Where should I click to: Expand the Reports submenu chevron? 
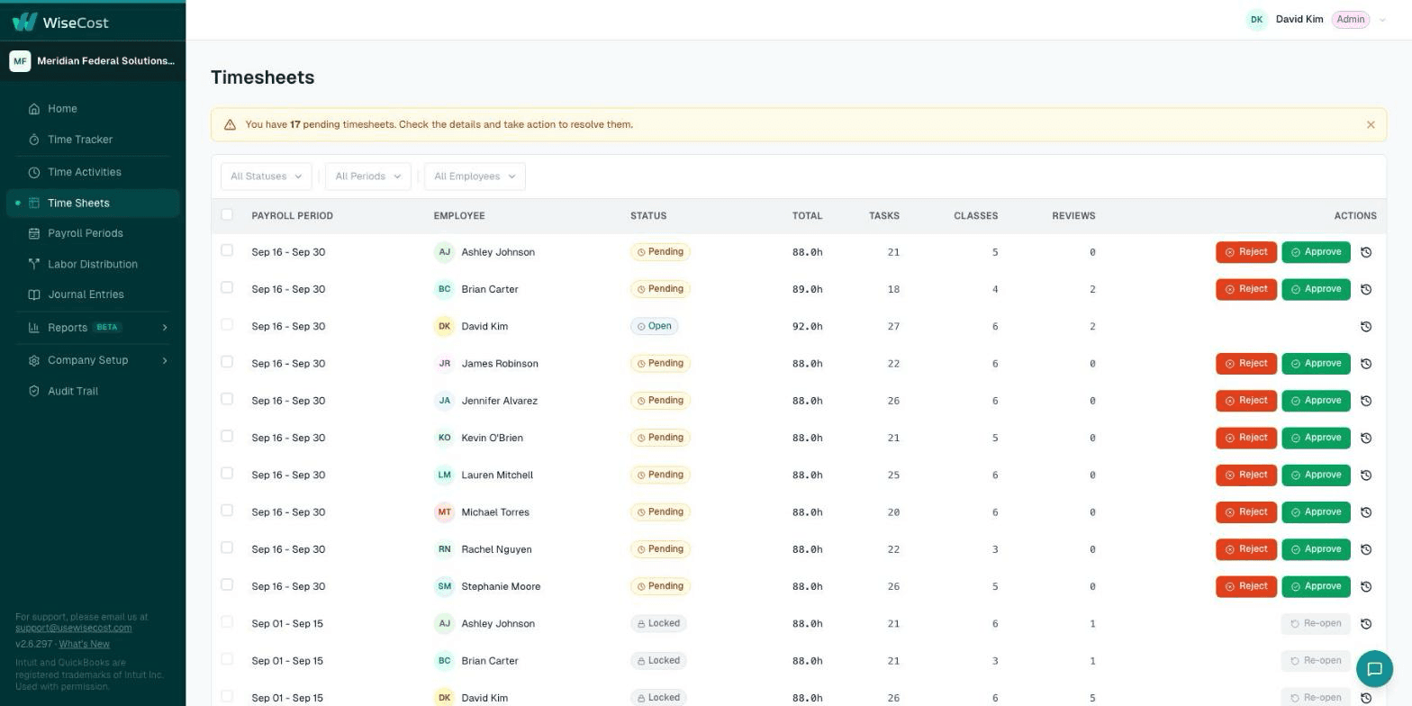pyautogui.click(x=165, y=328)
